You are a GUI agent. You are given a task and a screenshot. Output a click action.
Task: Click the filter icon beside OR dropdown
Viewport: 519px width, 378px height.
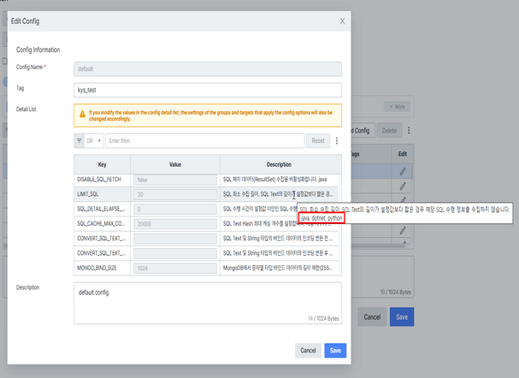click(80, 140)
